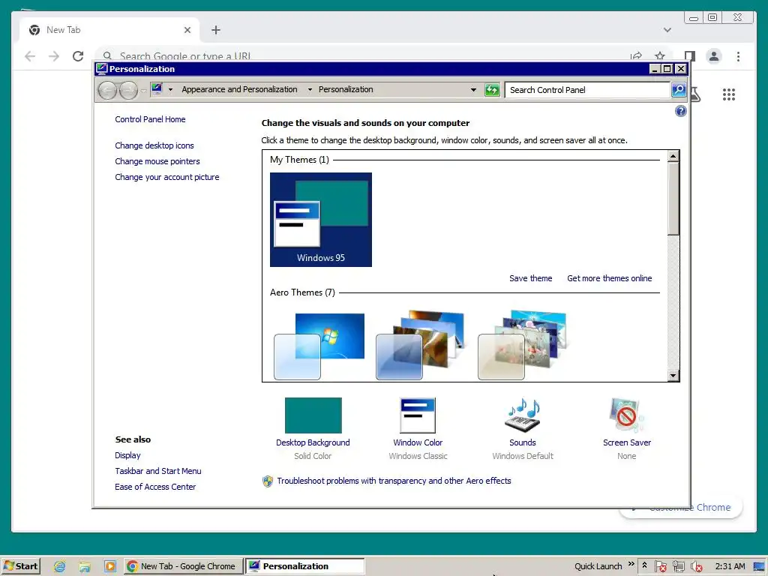Open Windows Explorer folder in taskbar

tap(85, 566)
